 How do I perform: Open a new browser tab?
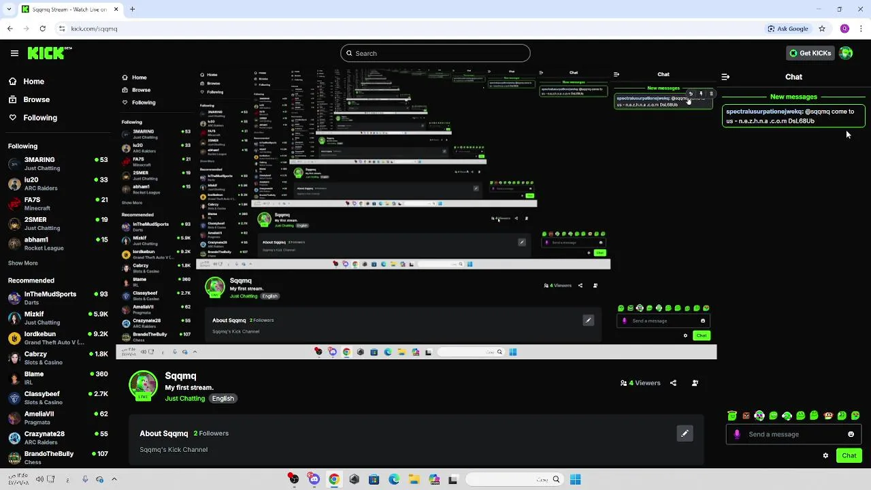[132, 10]
